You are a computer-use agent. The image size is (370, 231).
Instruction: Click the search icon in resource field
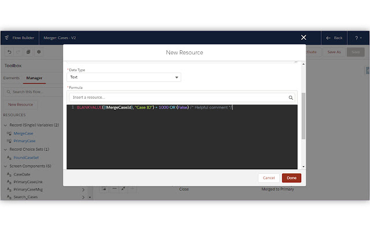[291, 98]
